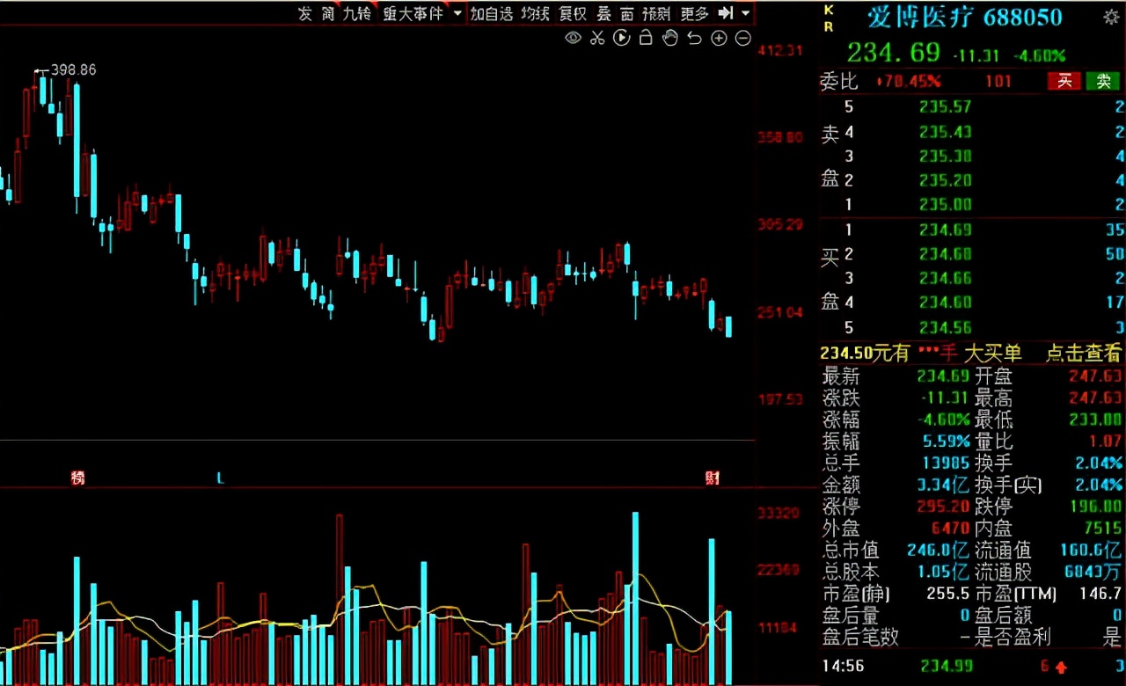
Task: Toggle the 复权 price adjustment option
Action: pyautogui.click(x=573, y=13)
